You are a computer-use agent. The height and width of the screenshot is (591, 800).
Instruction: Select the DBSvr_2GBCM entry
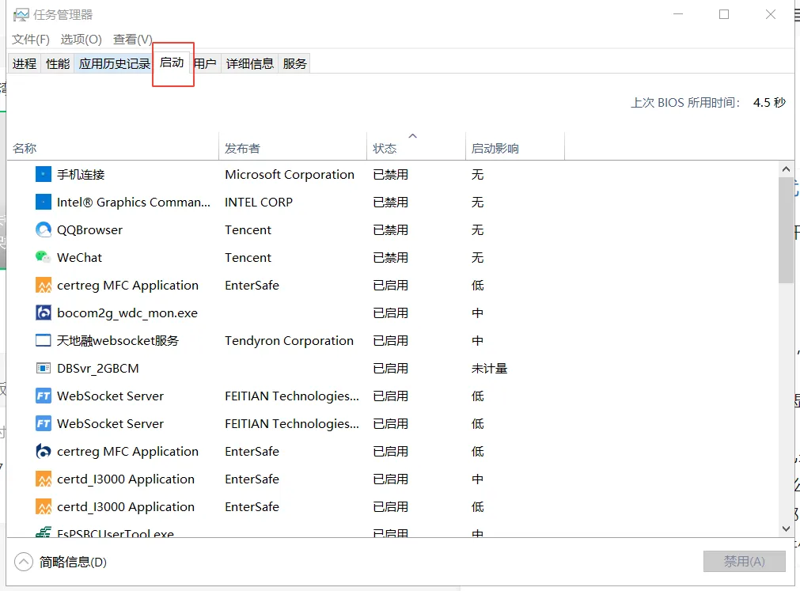98,368
